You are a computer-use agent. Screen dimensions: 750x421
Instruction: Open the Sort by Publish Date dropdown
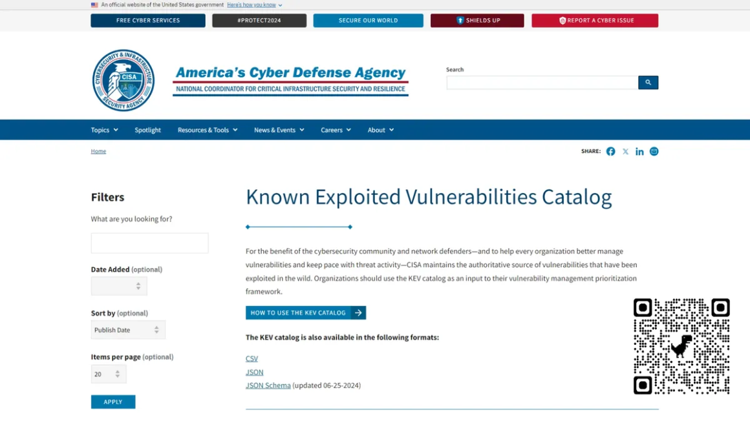click(128, 330)
